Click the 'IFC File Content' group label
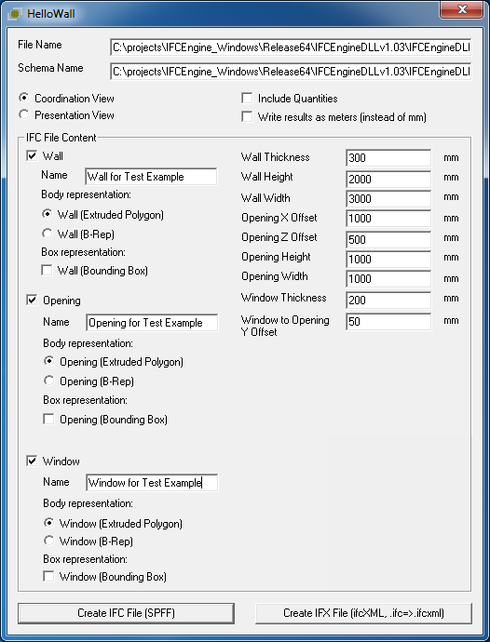The height and width of the screenshot is (642, 490). pyautogui.click(x=61, y=138)
